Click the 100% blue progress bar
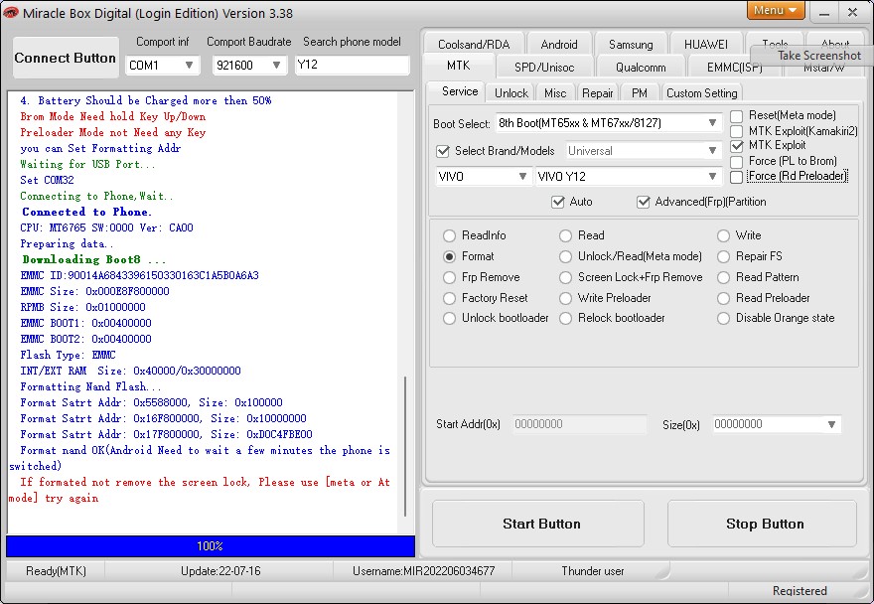 (211, 546)
